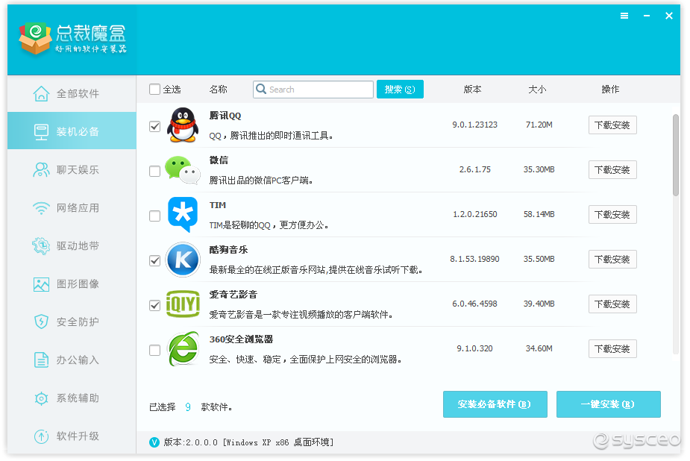
Task: Open the 全部软件 category
Action: (x=72, y=93)
